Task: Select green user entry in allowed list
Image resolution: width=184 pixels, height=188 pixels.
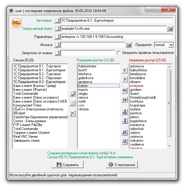Action: coord(99,105)
